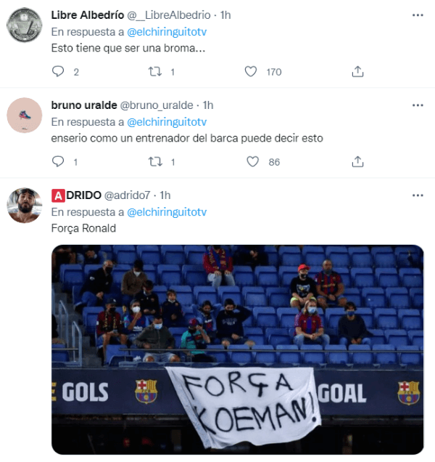Open the bruno uralde display name
Viewport: 435px width, 462px height.
tap(84, 105)
